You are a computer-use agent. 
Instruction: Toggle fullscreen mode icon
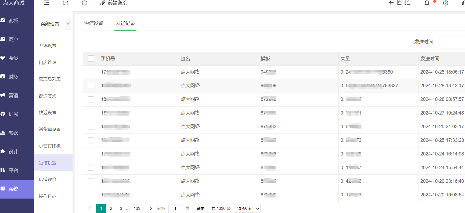(x=66, y=3)
